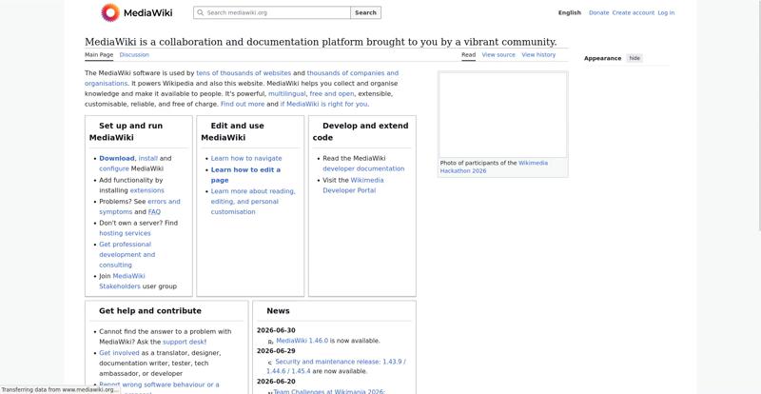
Task: Select the View history tab
Action: click(x=538, y=55)
